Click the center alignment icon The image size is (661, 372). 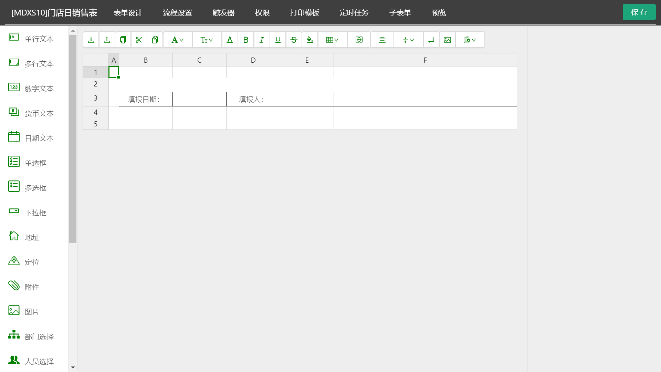pyautogui.click(x=382, y=40)
